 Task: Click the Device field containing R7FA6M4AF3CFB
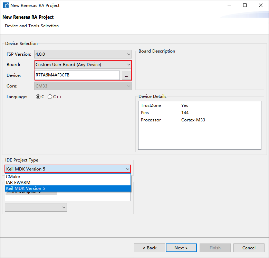click(77, 75)
